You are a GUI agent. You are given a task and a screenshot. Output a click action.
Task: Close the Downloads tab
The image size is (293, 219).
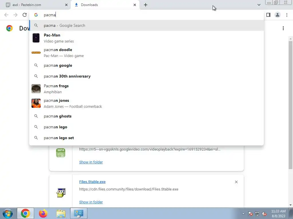click(135, 5)
